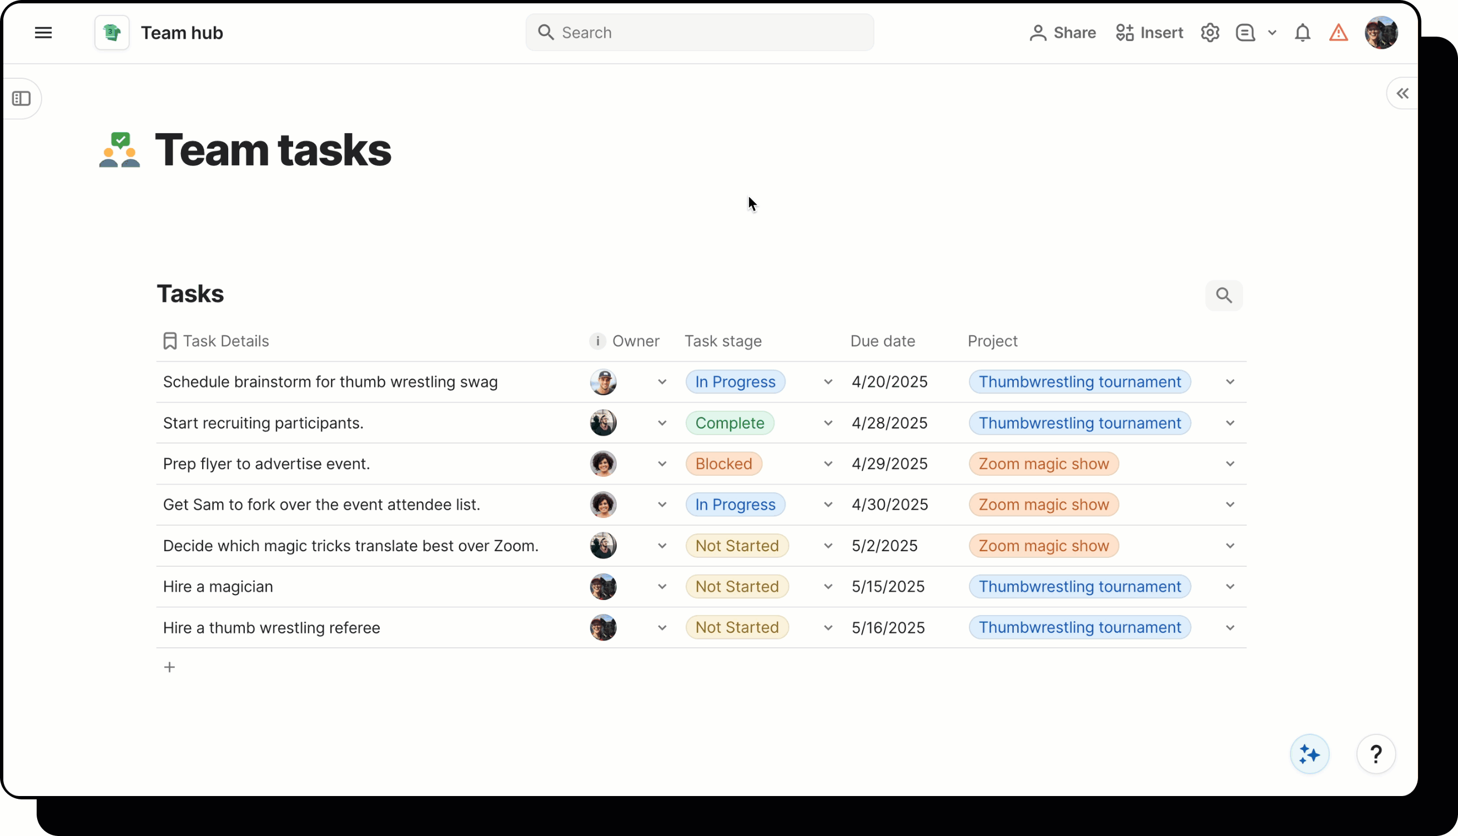Image resolution: width=1458 pixels, height=836 pixels.
Task: Open the settings gear icon
Action: (1210, 33)
